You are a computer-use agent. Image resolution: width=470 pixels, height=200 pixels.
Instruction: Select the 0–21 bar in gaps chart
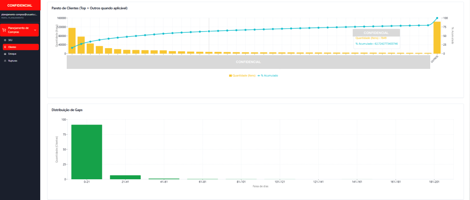[87, 152]
